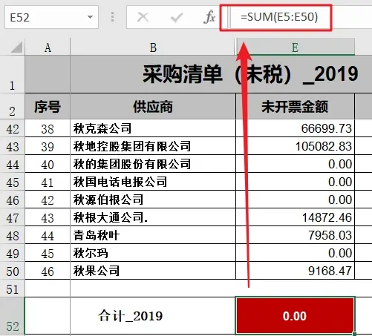The height and width of the screenshot is (336, 372).
Task: Select the amount cell 66699.73
Action: [x=296, y=128]
